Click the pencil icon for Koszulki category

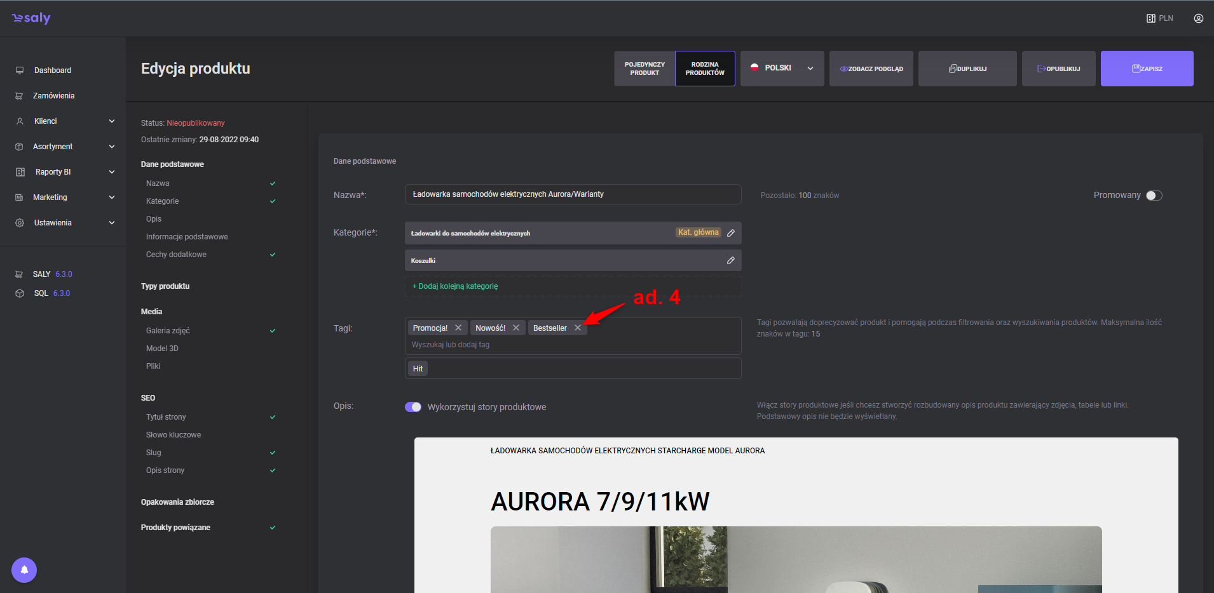click(x=731, y=260)
